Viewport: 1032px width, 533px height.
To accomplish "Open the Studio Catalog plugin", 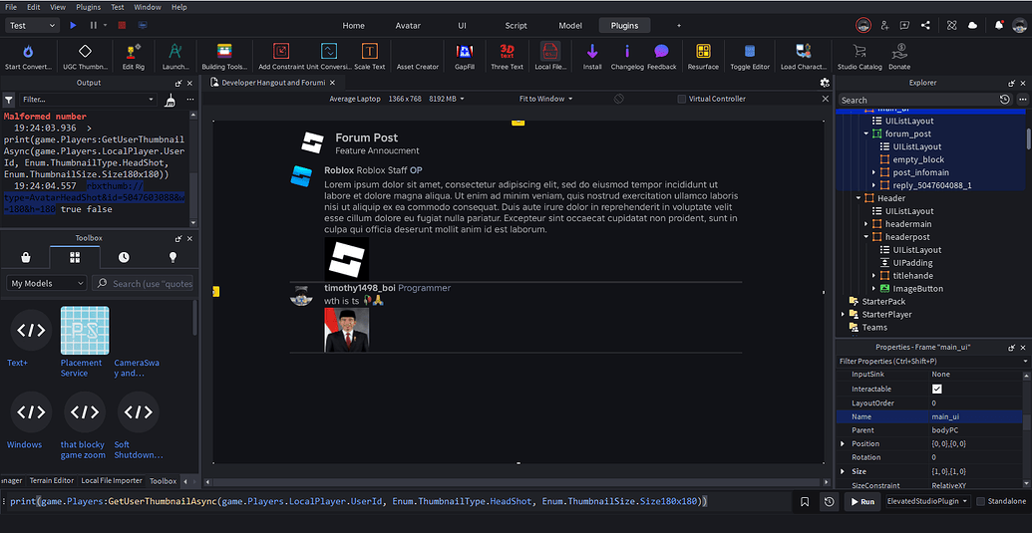I will [x=860, y=52].
